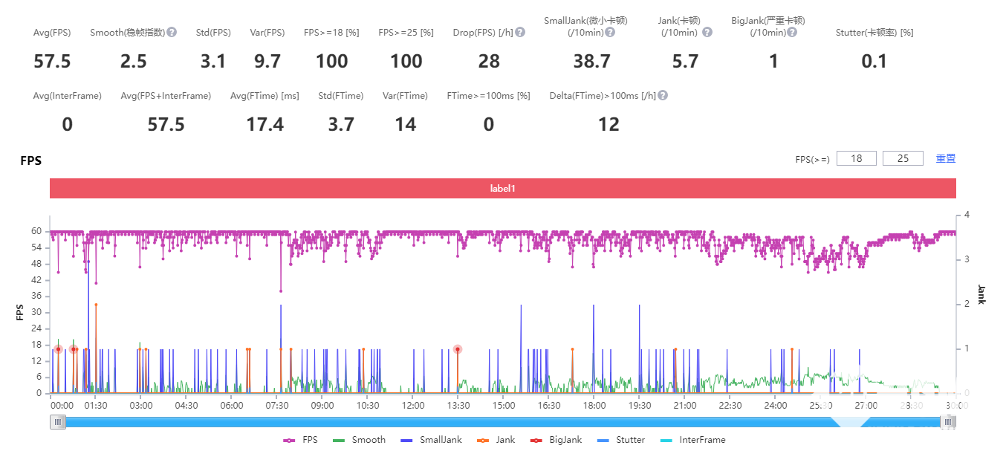Screen dimensions: 1006x454
Task: Click the 重置 reset link
Action: tap(946, 158)
